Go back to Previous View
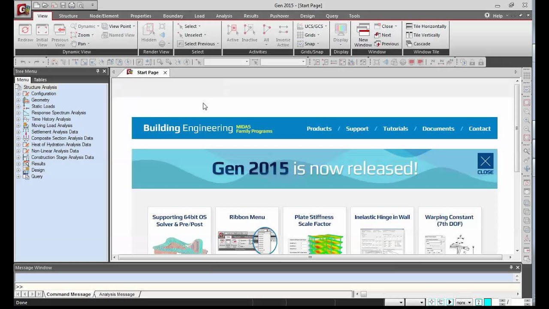 coord(60,34)
